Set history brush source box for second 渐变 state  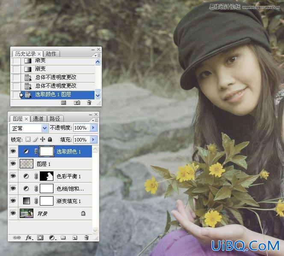click(x=16, y=69)
